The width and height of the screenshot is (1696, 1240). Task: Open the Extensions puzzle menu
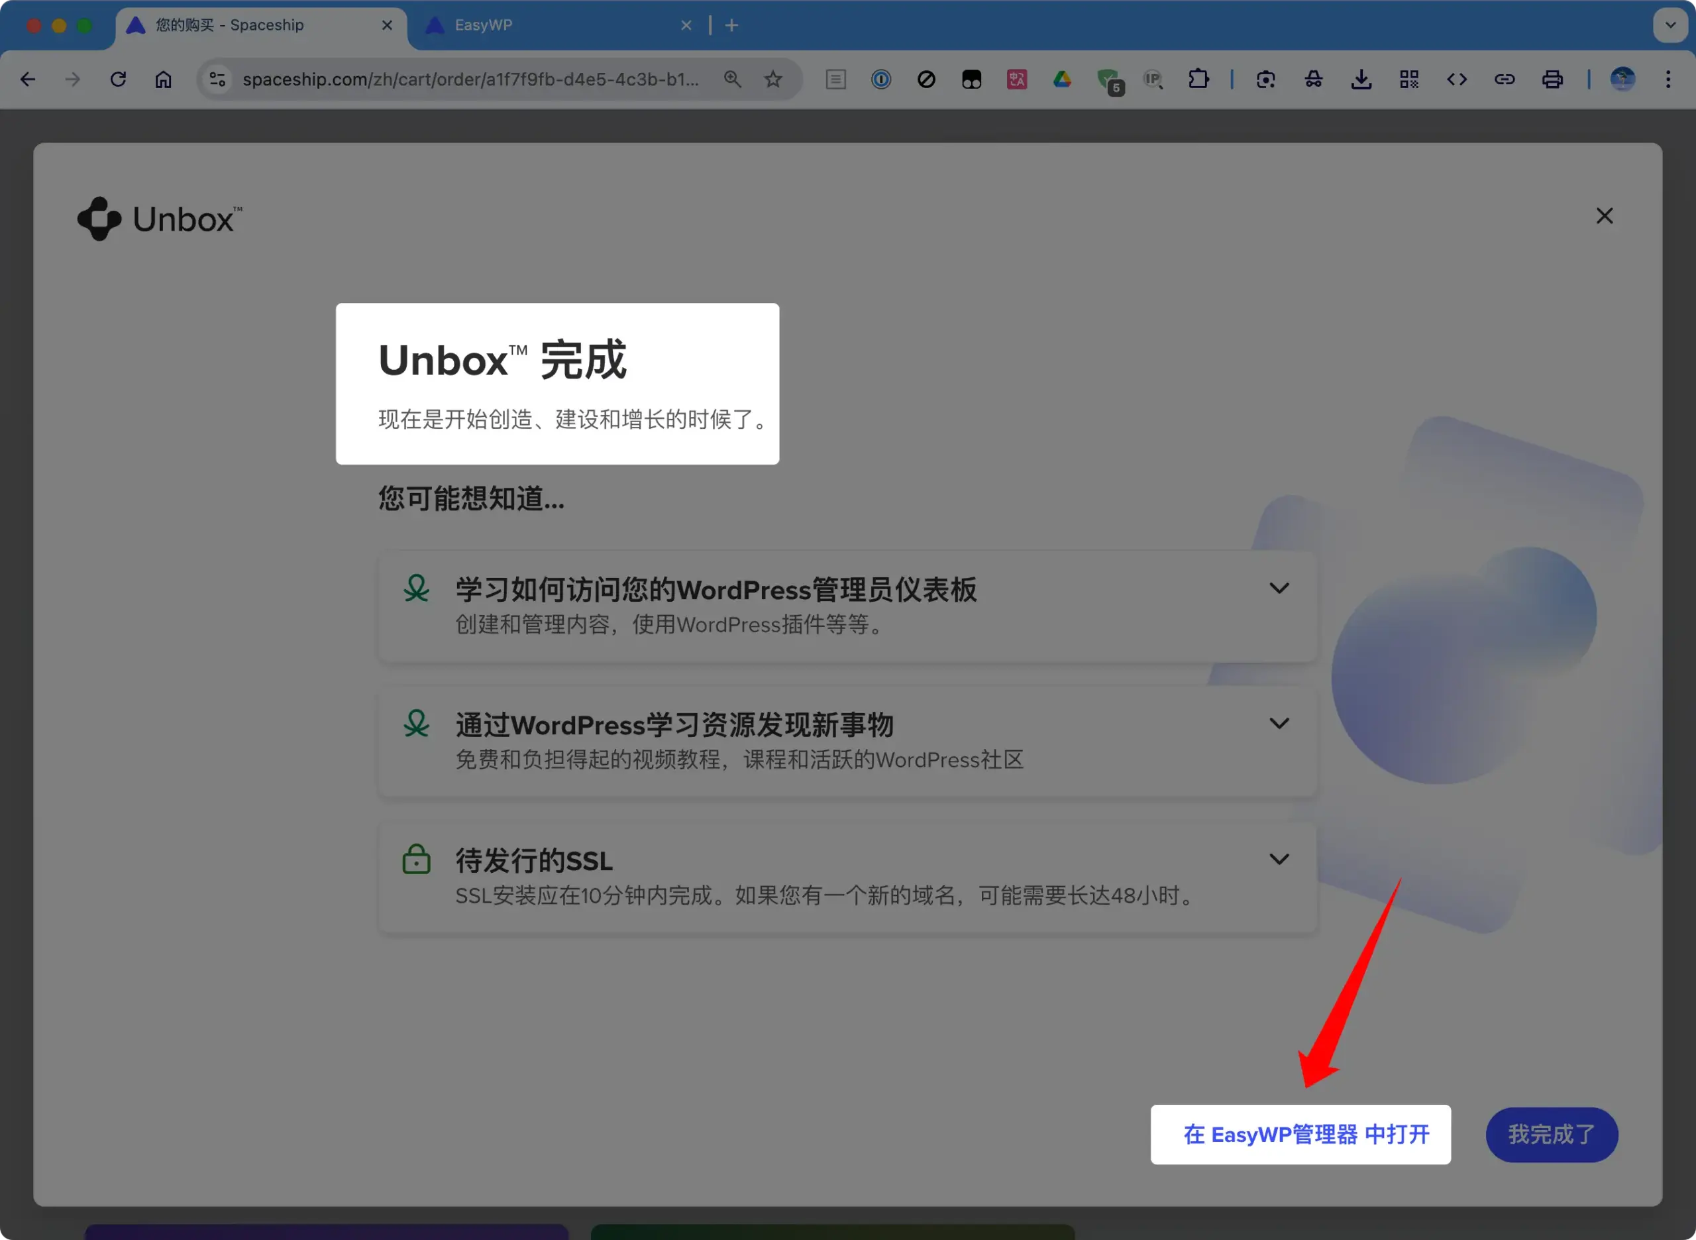tap(1198, 80)
